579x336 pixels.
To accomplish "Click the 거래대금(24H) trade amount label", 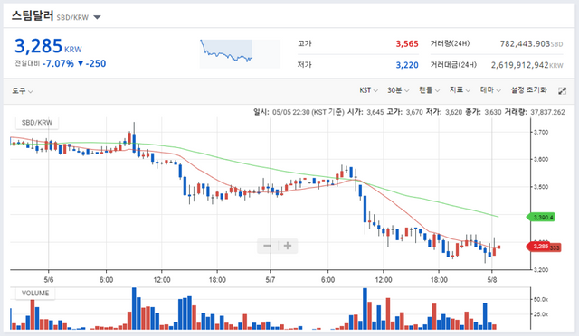I will tap(453, 65).
